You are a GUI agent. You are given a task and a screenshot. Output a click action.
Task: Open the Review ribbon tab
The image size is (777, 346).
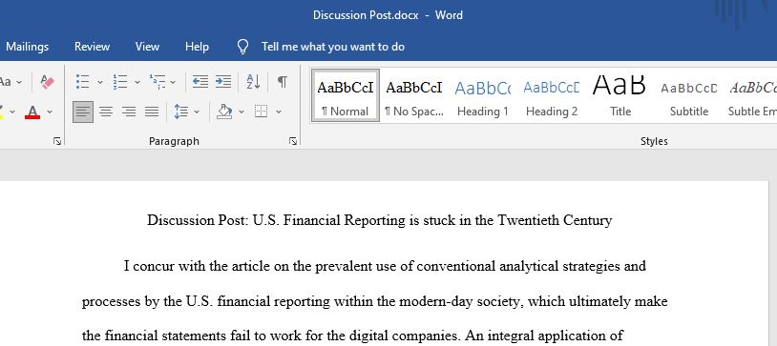coord(93,47)
